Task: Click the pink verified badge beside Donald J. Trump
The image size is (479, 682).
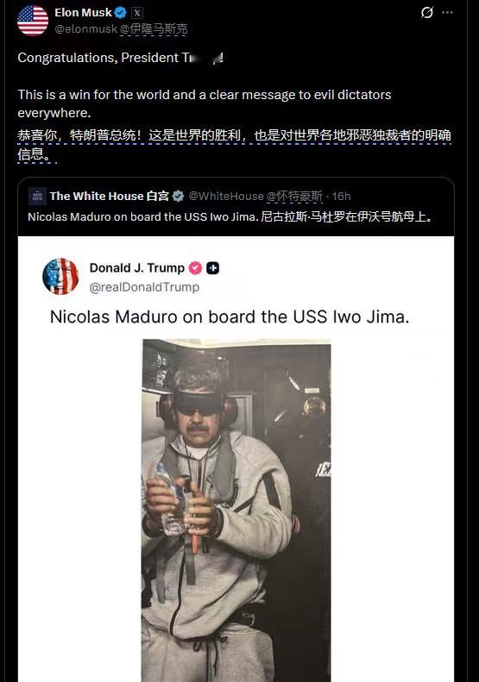Action: click(195, 268)
